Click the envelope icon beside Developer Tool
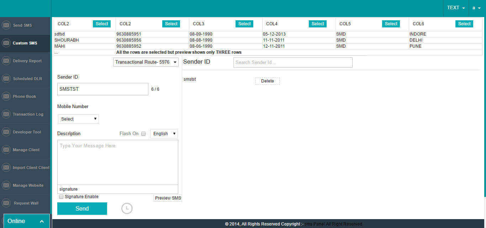 6,132
